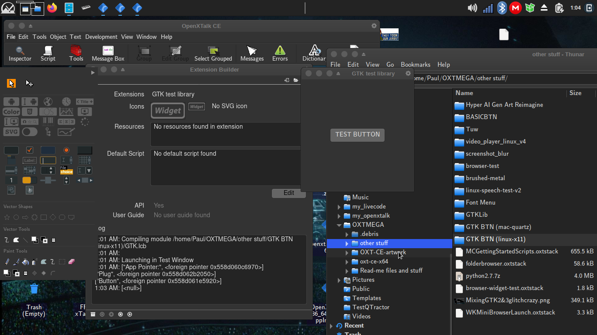The width and height of the screenshot is (597, 335).
Task: Sort files by the Size column
Action: click(x=581, y=93)
